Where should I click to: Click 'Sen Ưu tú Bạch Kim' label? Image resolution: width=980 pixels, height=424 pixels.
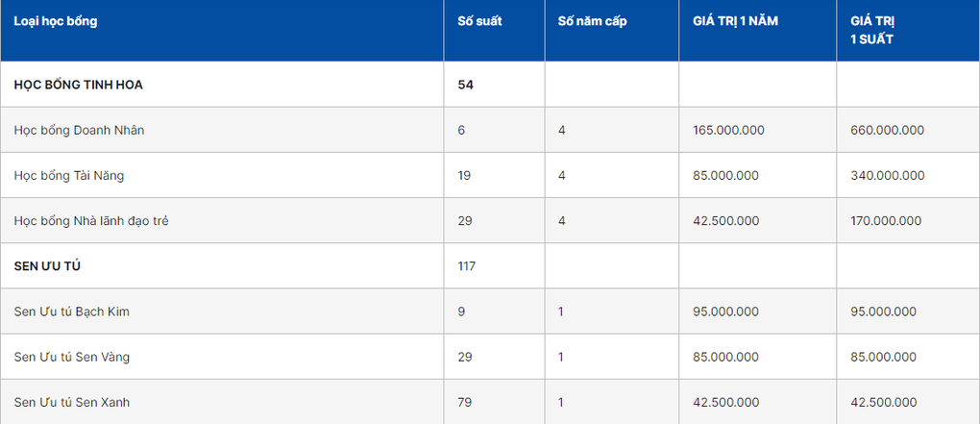tap(72, 312)
